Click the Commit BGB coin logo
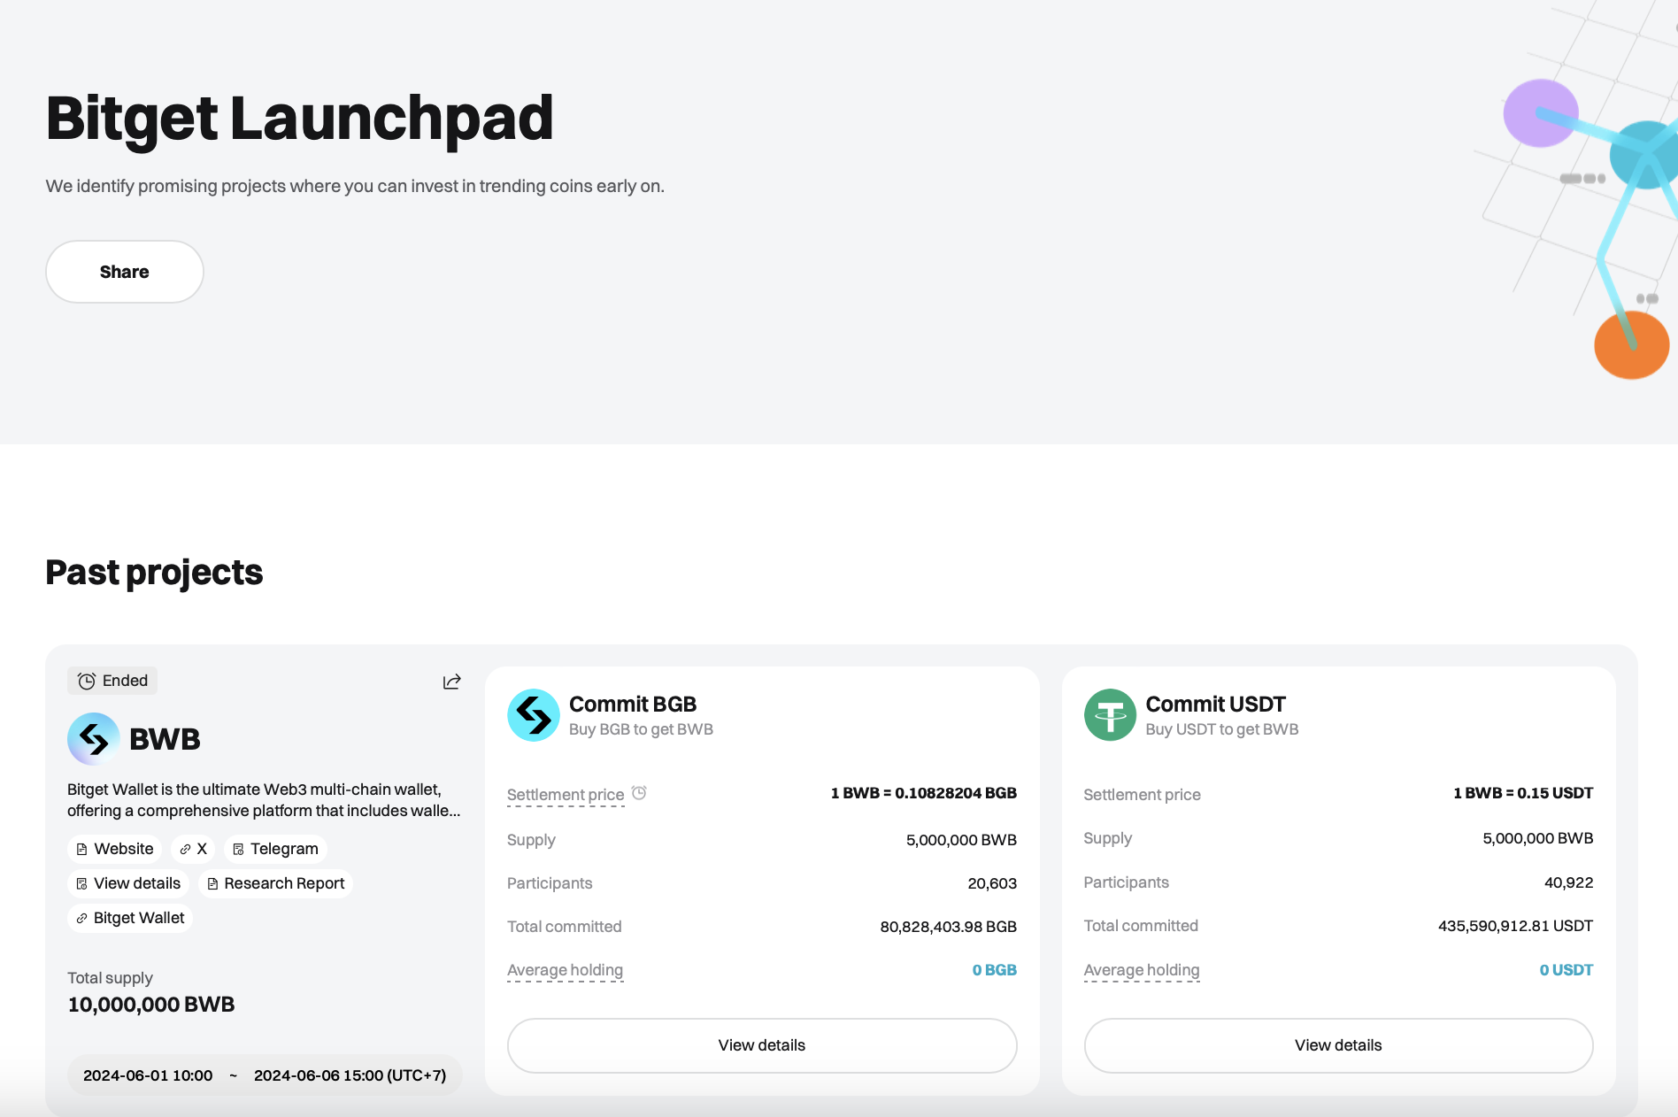 (x=534, y=715)
